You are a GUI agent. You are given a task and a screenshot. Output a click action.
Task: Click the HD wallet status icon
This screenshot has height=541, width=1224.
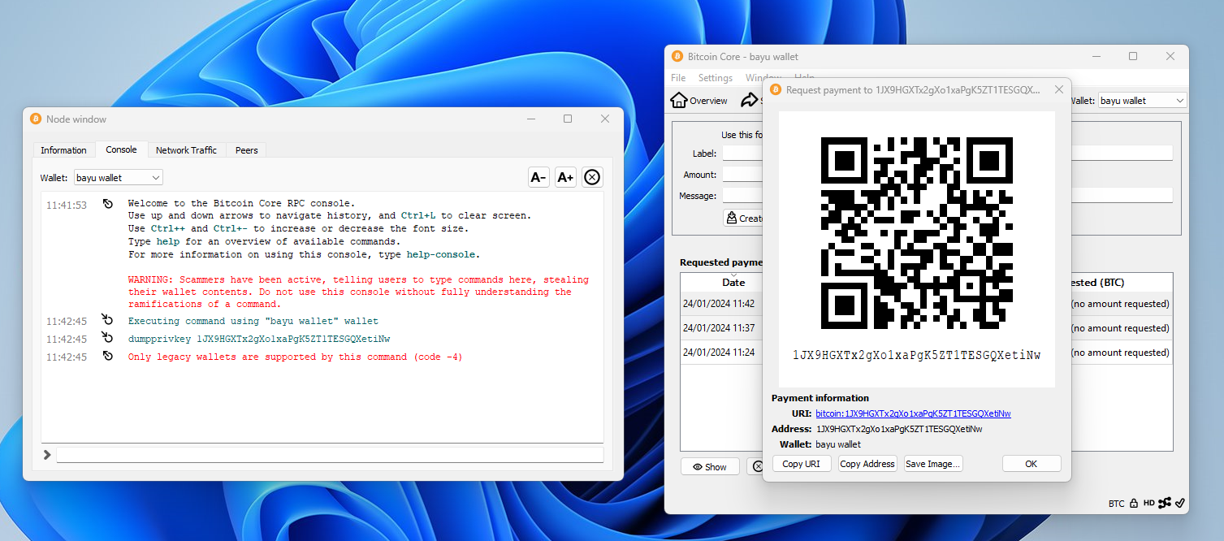pos(1149,503)
